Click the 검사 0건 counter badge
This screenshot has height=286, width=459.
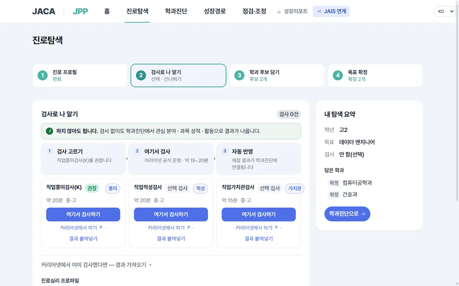(289, 114)
